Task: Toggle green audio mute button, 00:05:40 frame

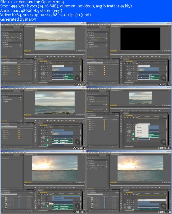Action: (x=48, y=206)
